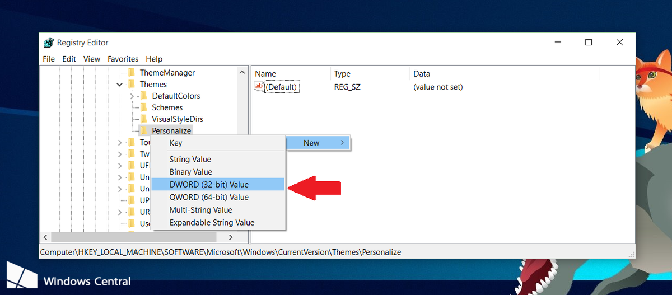Click the Type column header
The height and width of the screenshot is (295, 672).
[370, 74]
